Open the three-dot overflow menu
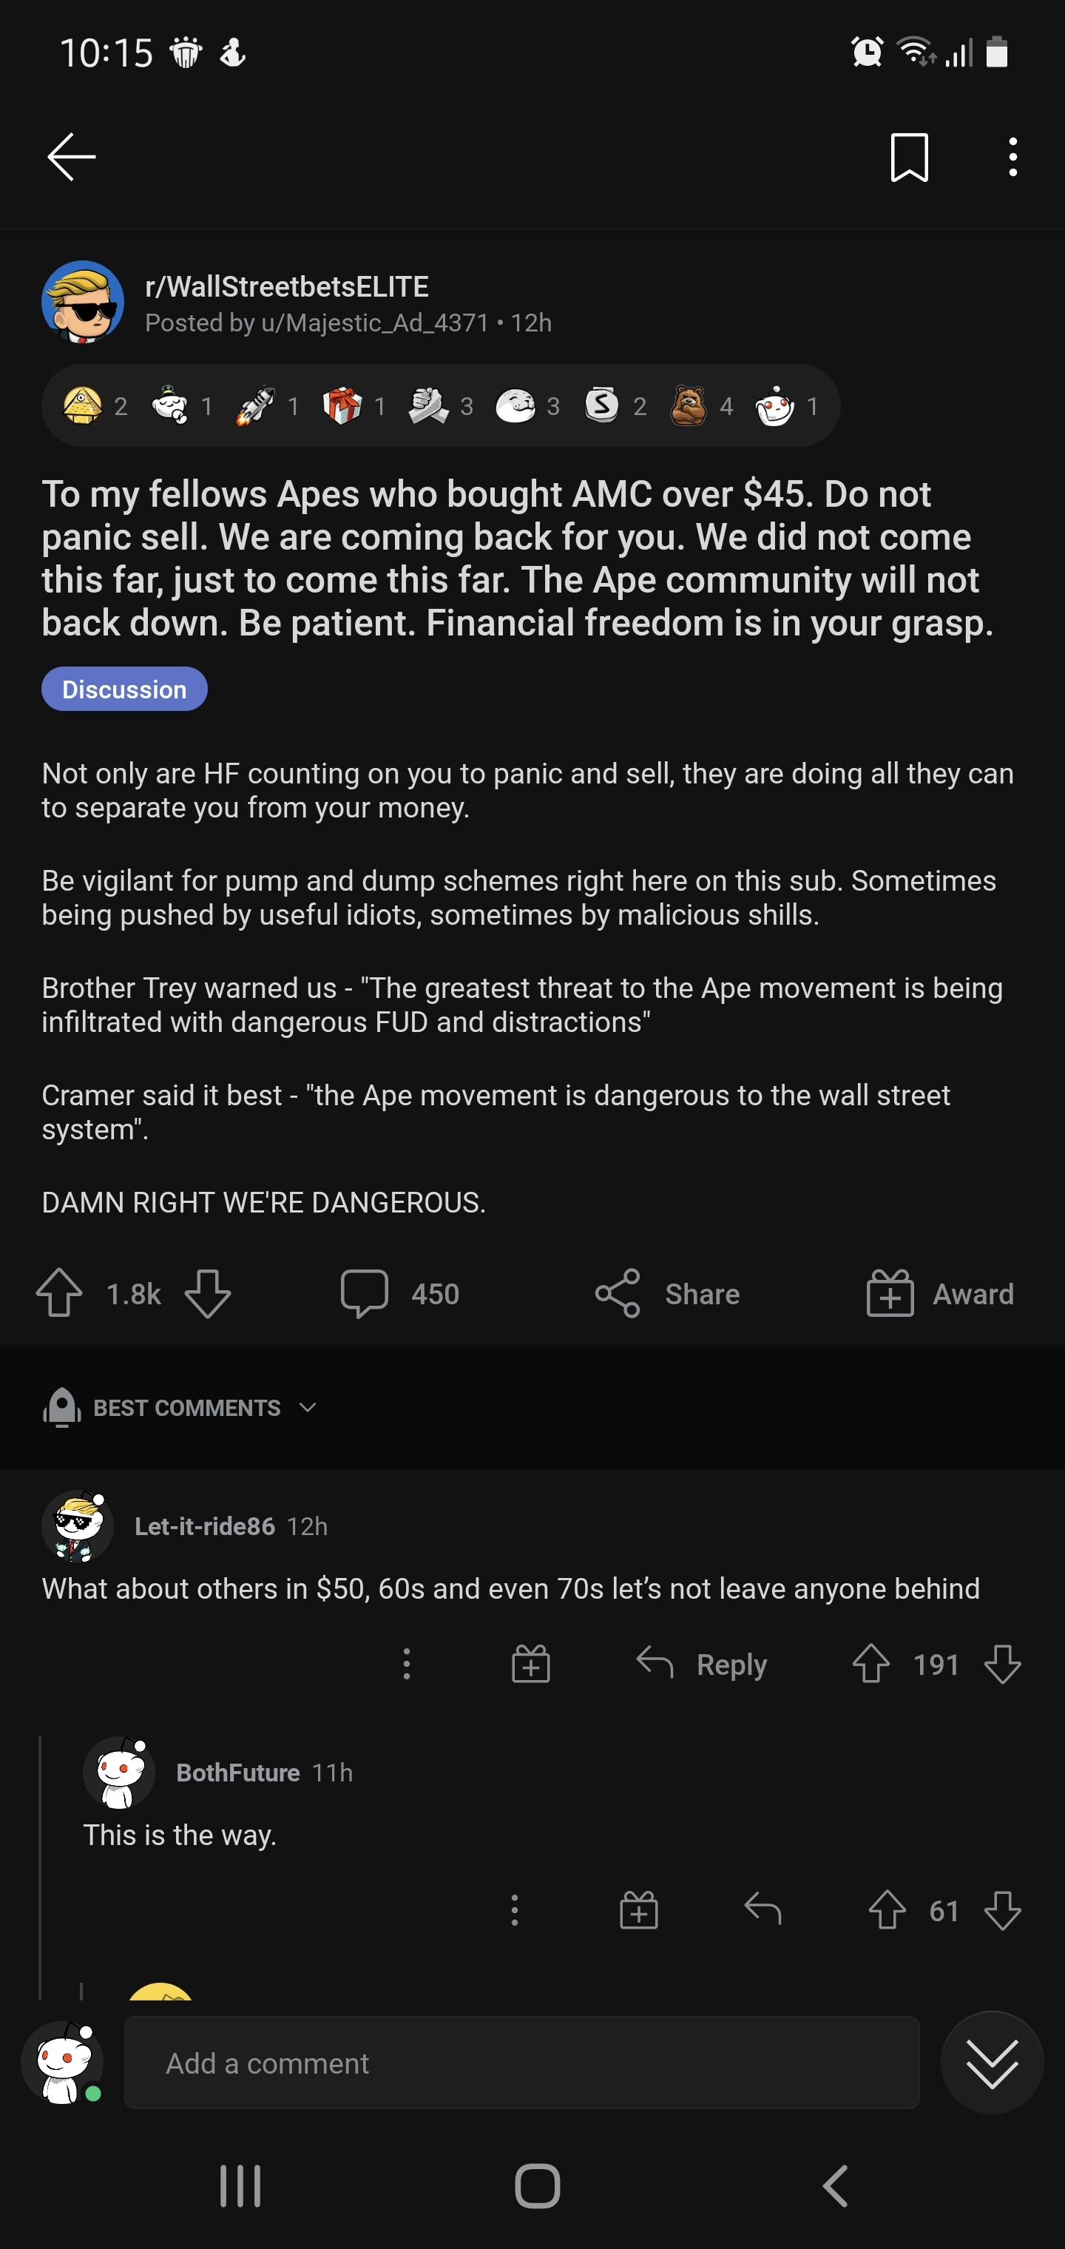Viewport: 1065px width, 2249px height. pos(1012,157)
